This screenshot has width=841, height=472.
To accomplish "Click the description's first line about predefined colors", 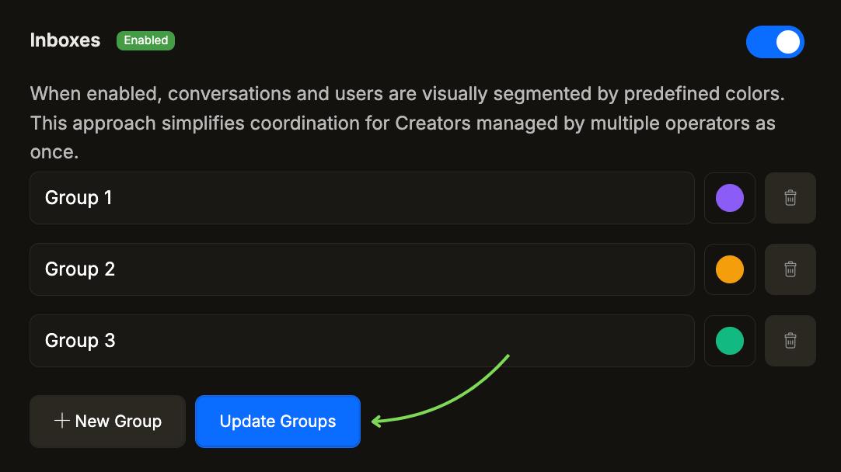I will (x=407, y=95).
